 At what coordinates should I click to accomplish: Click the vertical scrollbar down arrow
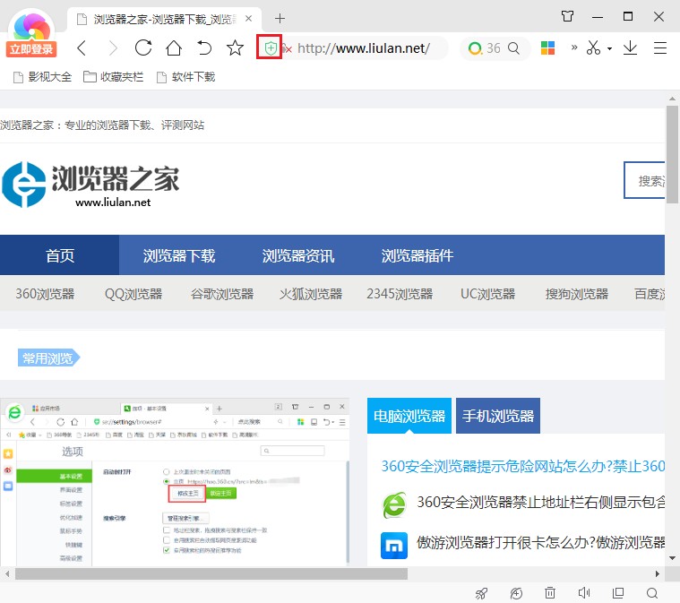[672, 558]
